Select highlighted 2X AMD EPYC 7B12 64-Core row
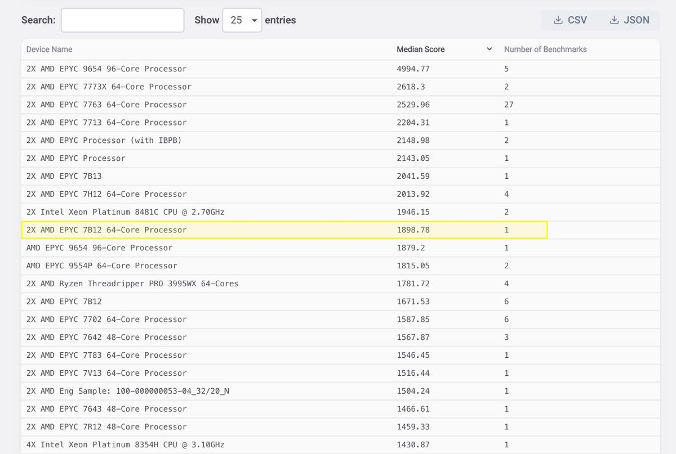676x454 pixels. 106,230
